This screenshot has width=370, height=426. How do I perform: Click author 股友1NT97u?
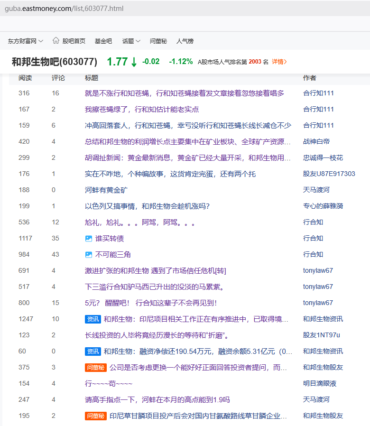(321, 335)
